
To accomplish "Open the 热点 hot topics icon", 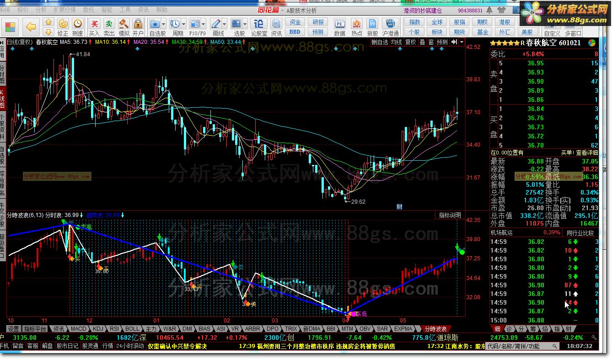I will (357, 27).
